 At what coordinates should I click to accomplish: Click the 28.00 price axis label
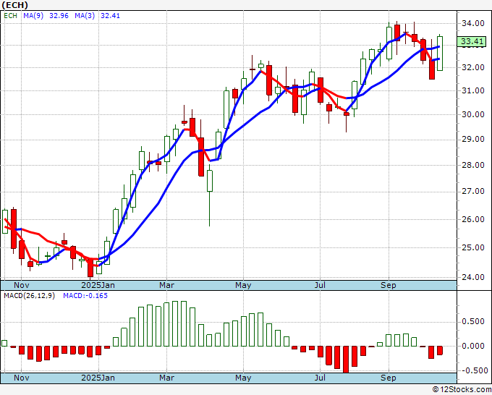pyautogui.click(x=472, y=165)
